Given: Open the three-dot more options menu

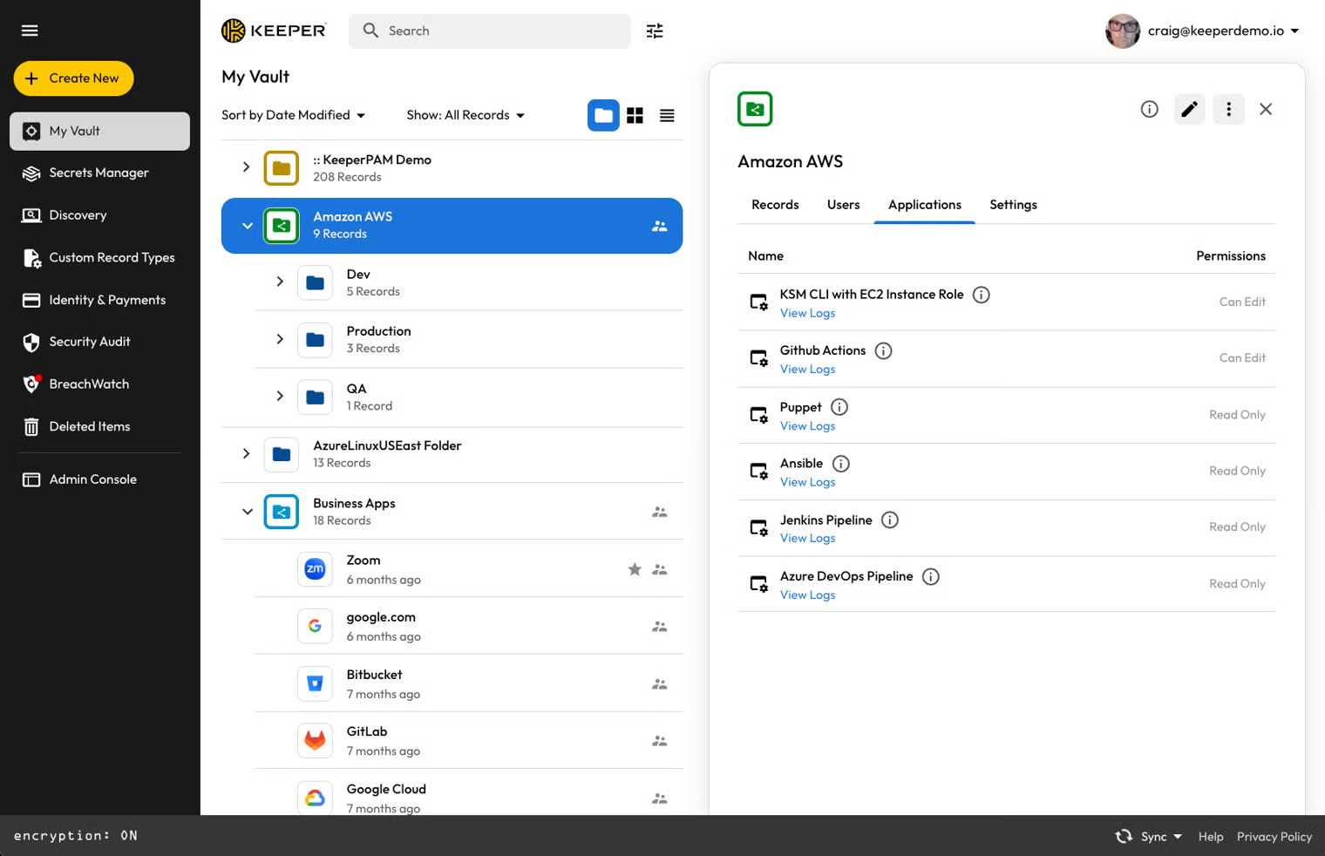Looking at the screenshot, I should [x=1228, y=109].
